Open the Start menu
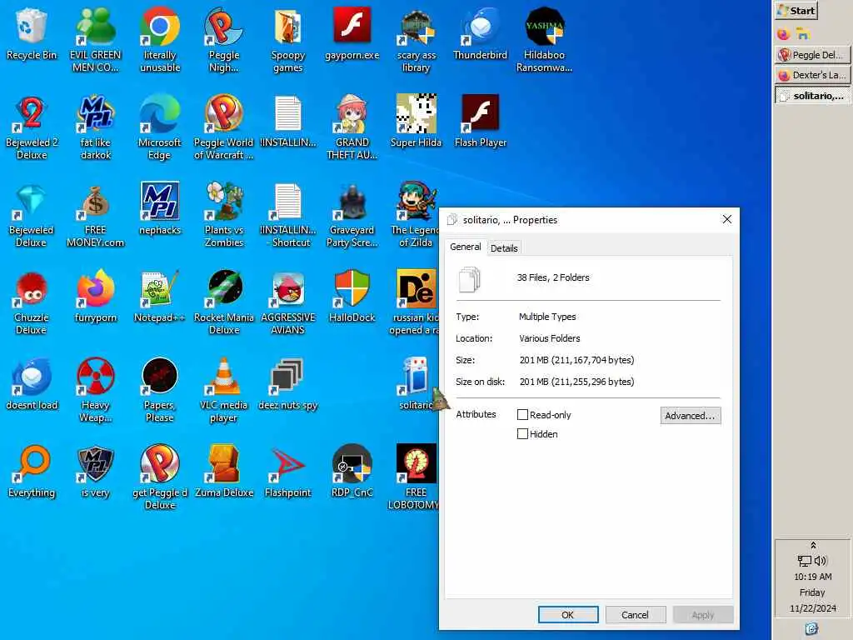853x640 pixels. 796,10
